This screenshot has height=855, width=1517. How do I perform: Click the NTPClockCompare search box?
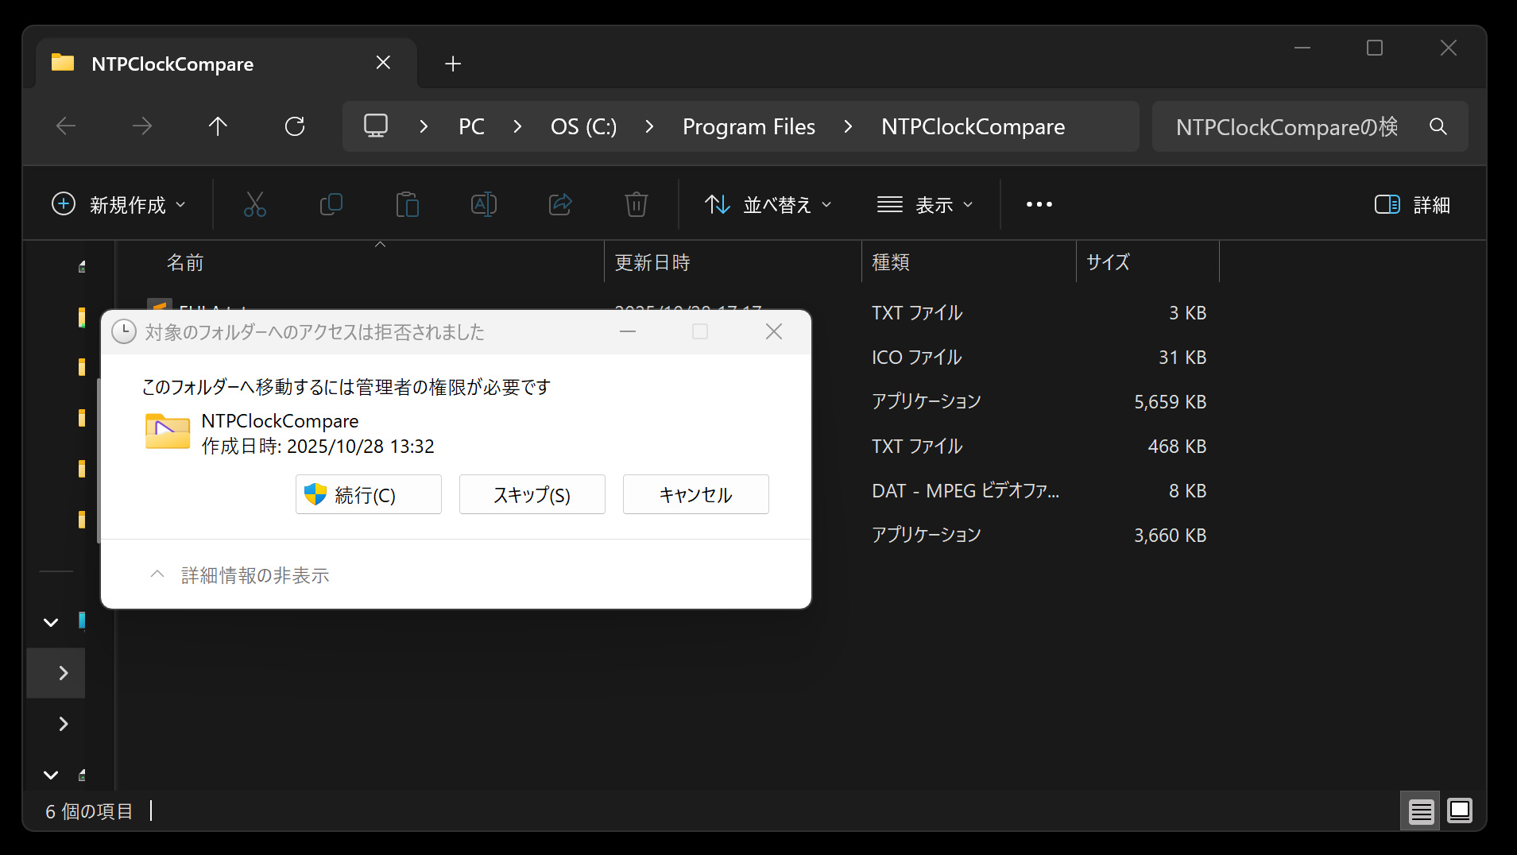click(1286, 126)
